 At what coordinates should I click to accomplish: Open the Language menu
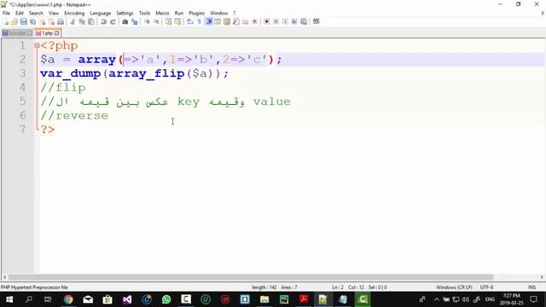click(x=101, y=13)
